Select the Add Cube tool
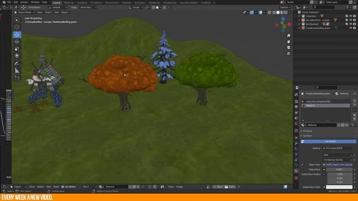This screenshot has width=358, height=201. click(x=17, y=78)
